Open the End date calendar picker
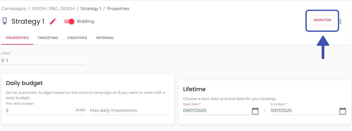 point(342,111)
